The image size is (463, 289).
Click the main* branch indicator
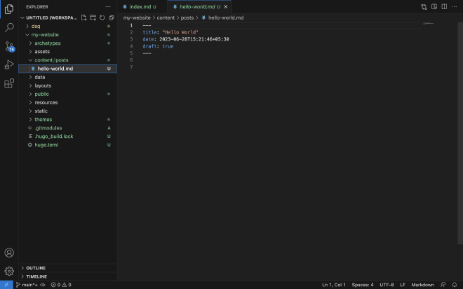27,285
